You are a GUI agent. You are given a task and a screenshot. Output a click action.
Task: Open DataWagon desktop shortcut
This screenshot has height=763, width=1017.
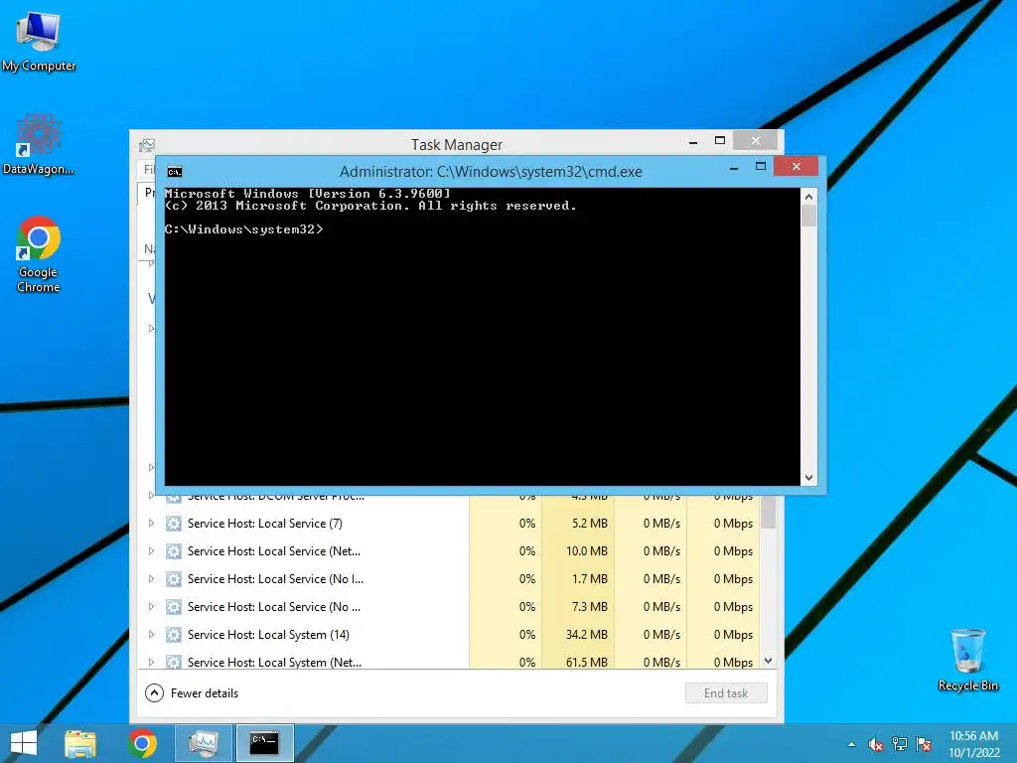(x=39, y=144)
